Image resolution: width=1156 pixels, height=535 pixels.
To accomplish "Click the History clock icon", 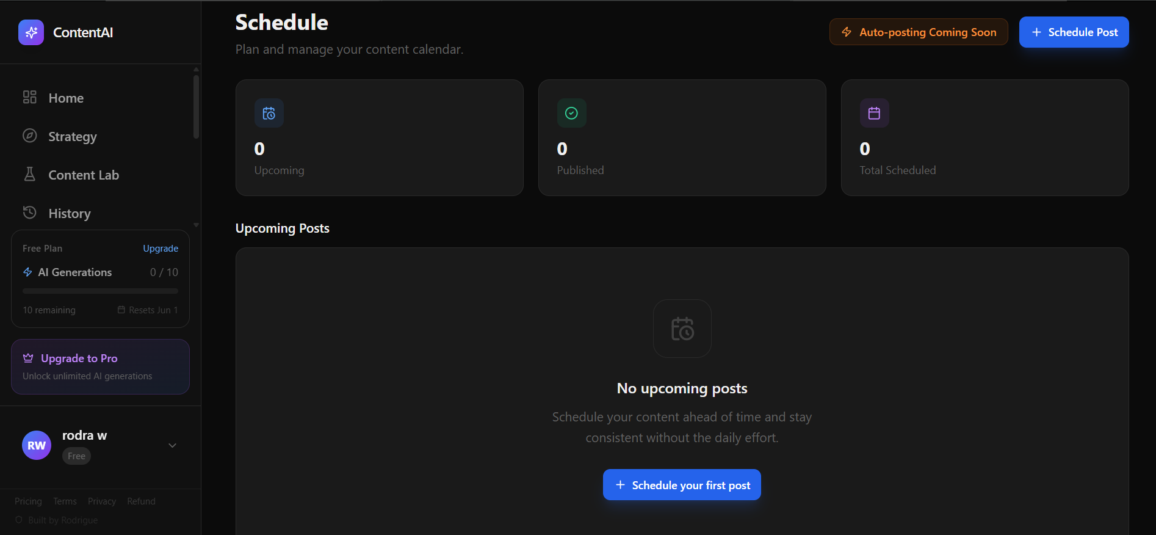I will click(x=30, y=213).
